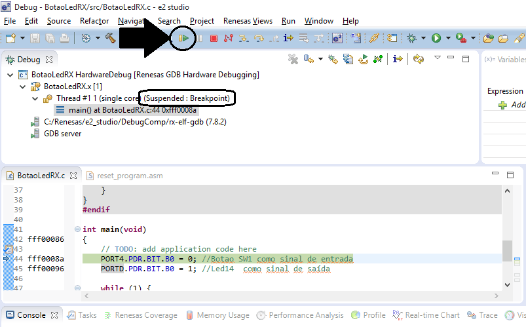Open the Source menu
Viewport: 526px width, 327px height.
point(59,21)
